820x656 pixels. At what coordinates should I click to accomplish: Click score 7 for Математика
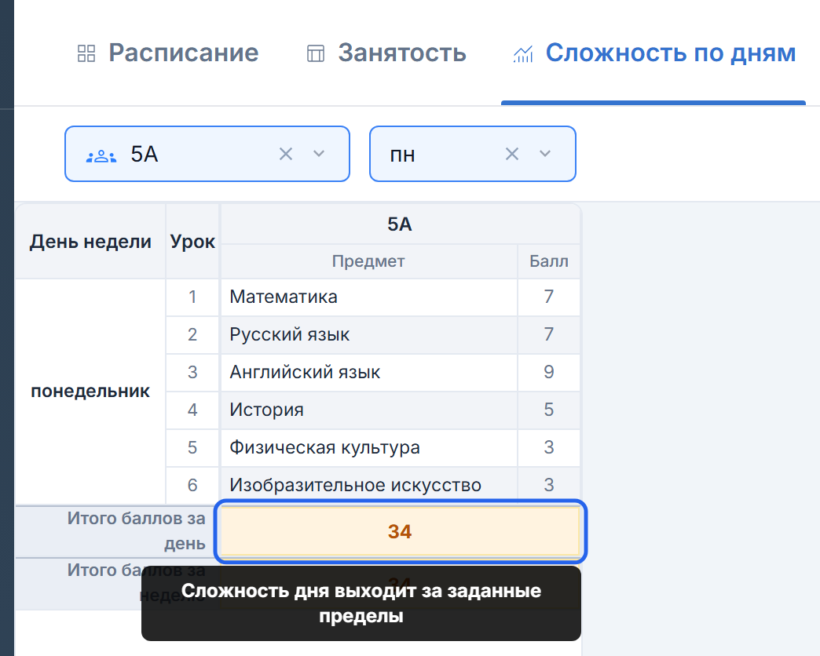click(x=548, y=297)
